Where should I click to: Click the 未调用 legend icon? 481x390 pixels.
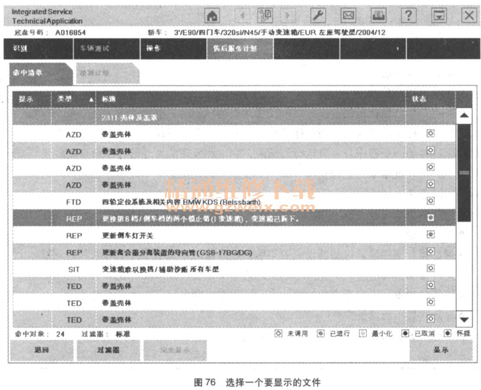point(278,333)
